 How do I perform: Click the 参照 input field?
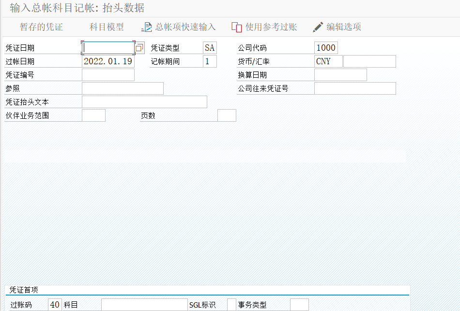point(123,88)
